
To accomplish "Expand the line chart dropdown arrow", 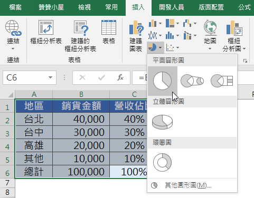I will pos(160,35).
